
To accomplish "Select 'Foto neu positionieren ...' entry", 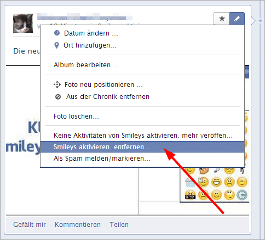I will tap(142, 85).
